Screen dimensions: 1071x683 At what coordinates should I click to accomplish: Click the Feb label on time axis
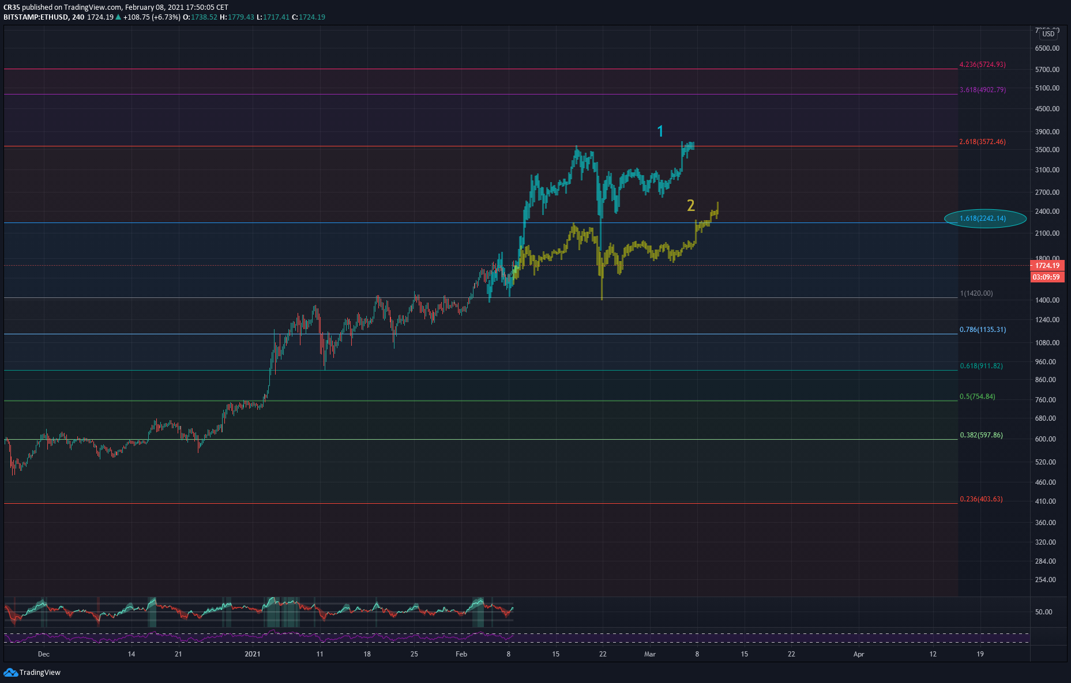tap(461, 654)
